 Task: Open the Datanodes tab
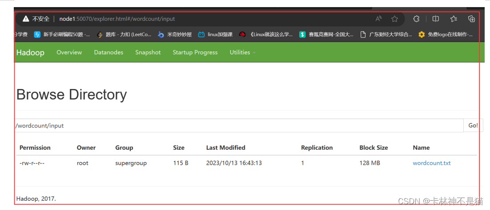pos(108,52)
